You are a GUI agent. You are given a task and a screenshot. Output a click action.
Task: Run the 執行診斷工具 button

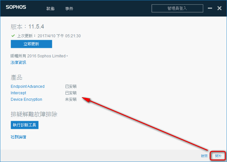click(24, 125)
